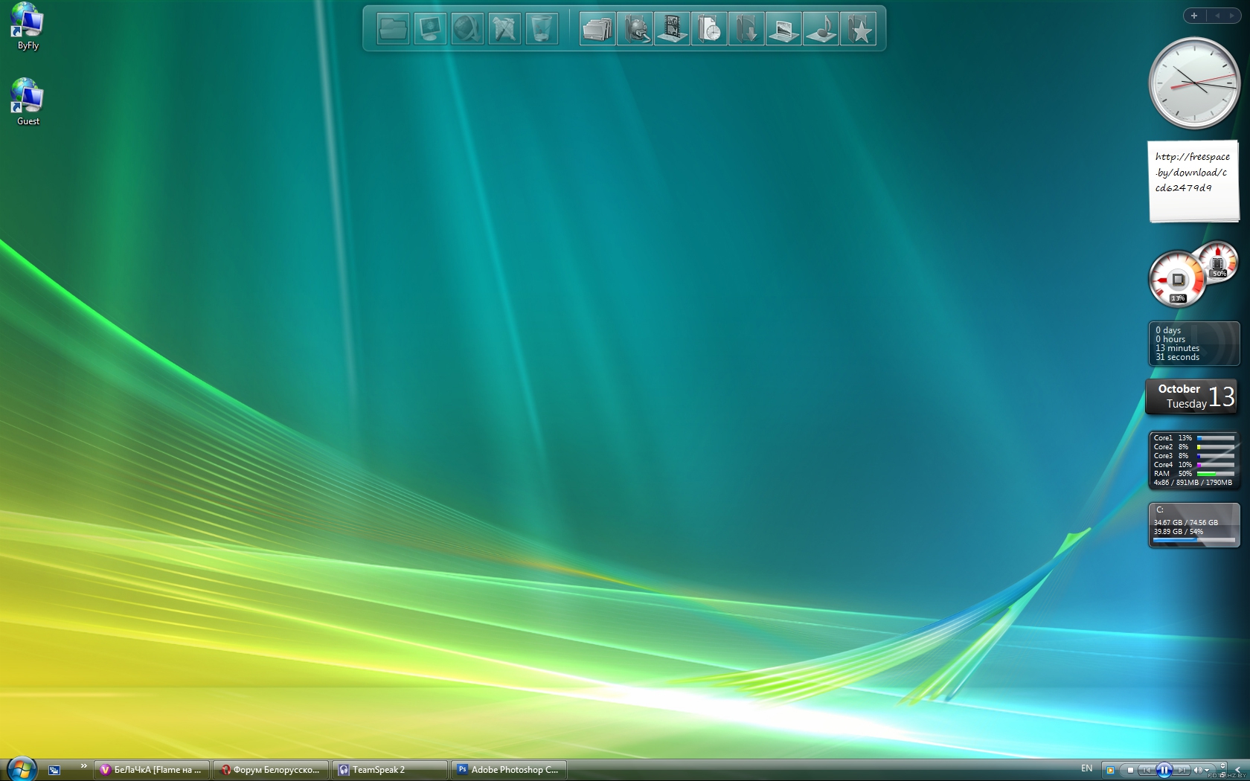Image resolution: width=1250 pixels, height=781 pixels.
Task: Open the Recycle Bin in the dock
Action: coord(542,29)
